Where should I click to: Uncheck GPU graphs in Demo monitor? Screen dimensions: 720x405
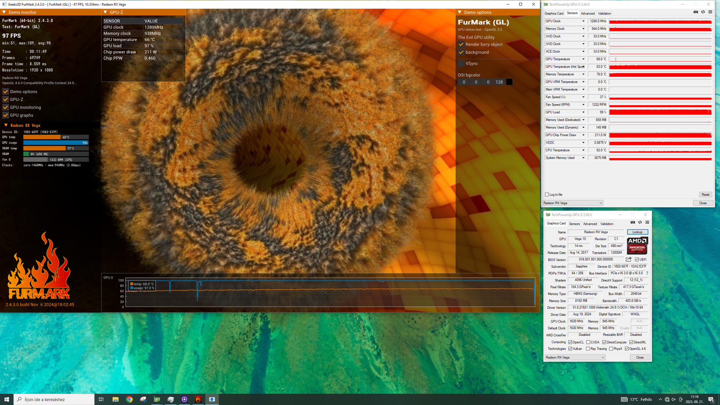[6, 115]
